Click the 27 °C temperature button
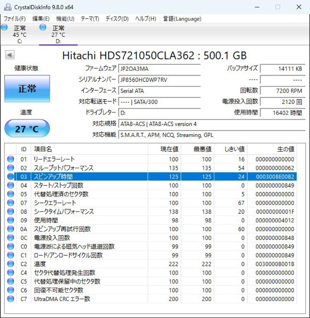 (27, 128)
